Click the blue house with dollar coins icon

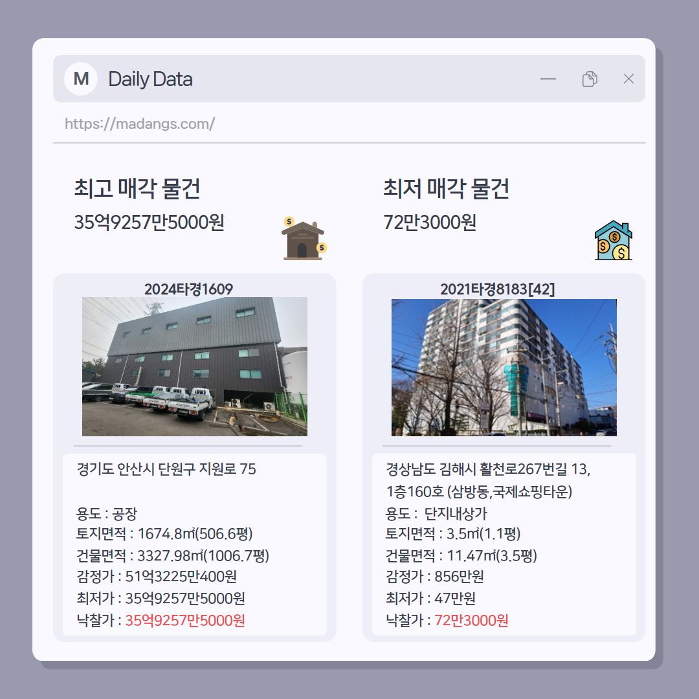click(x=614, y=240)
